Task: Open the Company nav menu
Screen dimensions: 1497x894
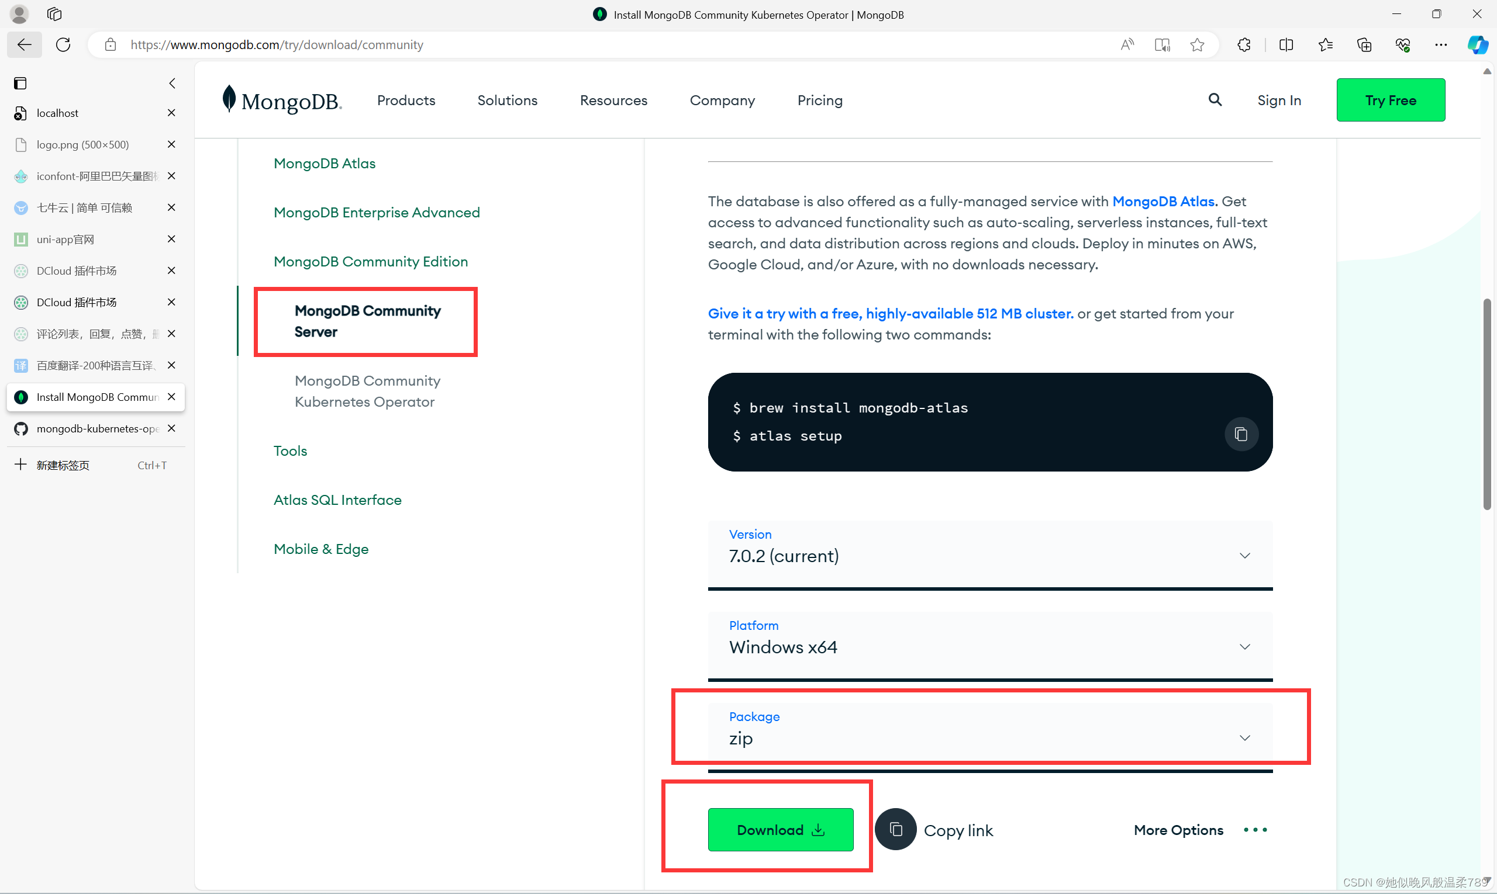Action: [x=722, y=100]
